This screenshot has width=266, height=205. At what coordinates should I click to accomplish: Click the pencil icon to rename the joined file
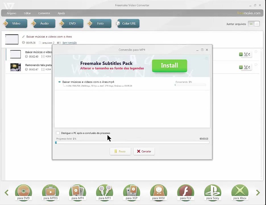(x=23, y=36)
